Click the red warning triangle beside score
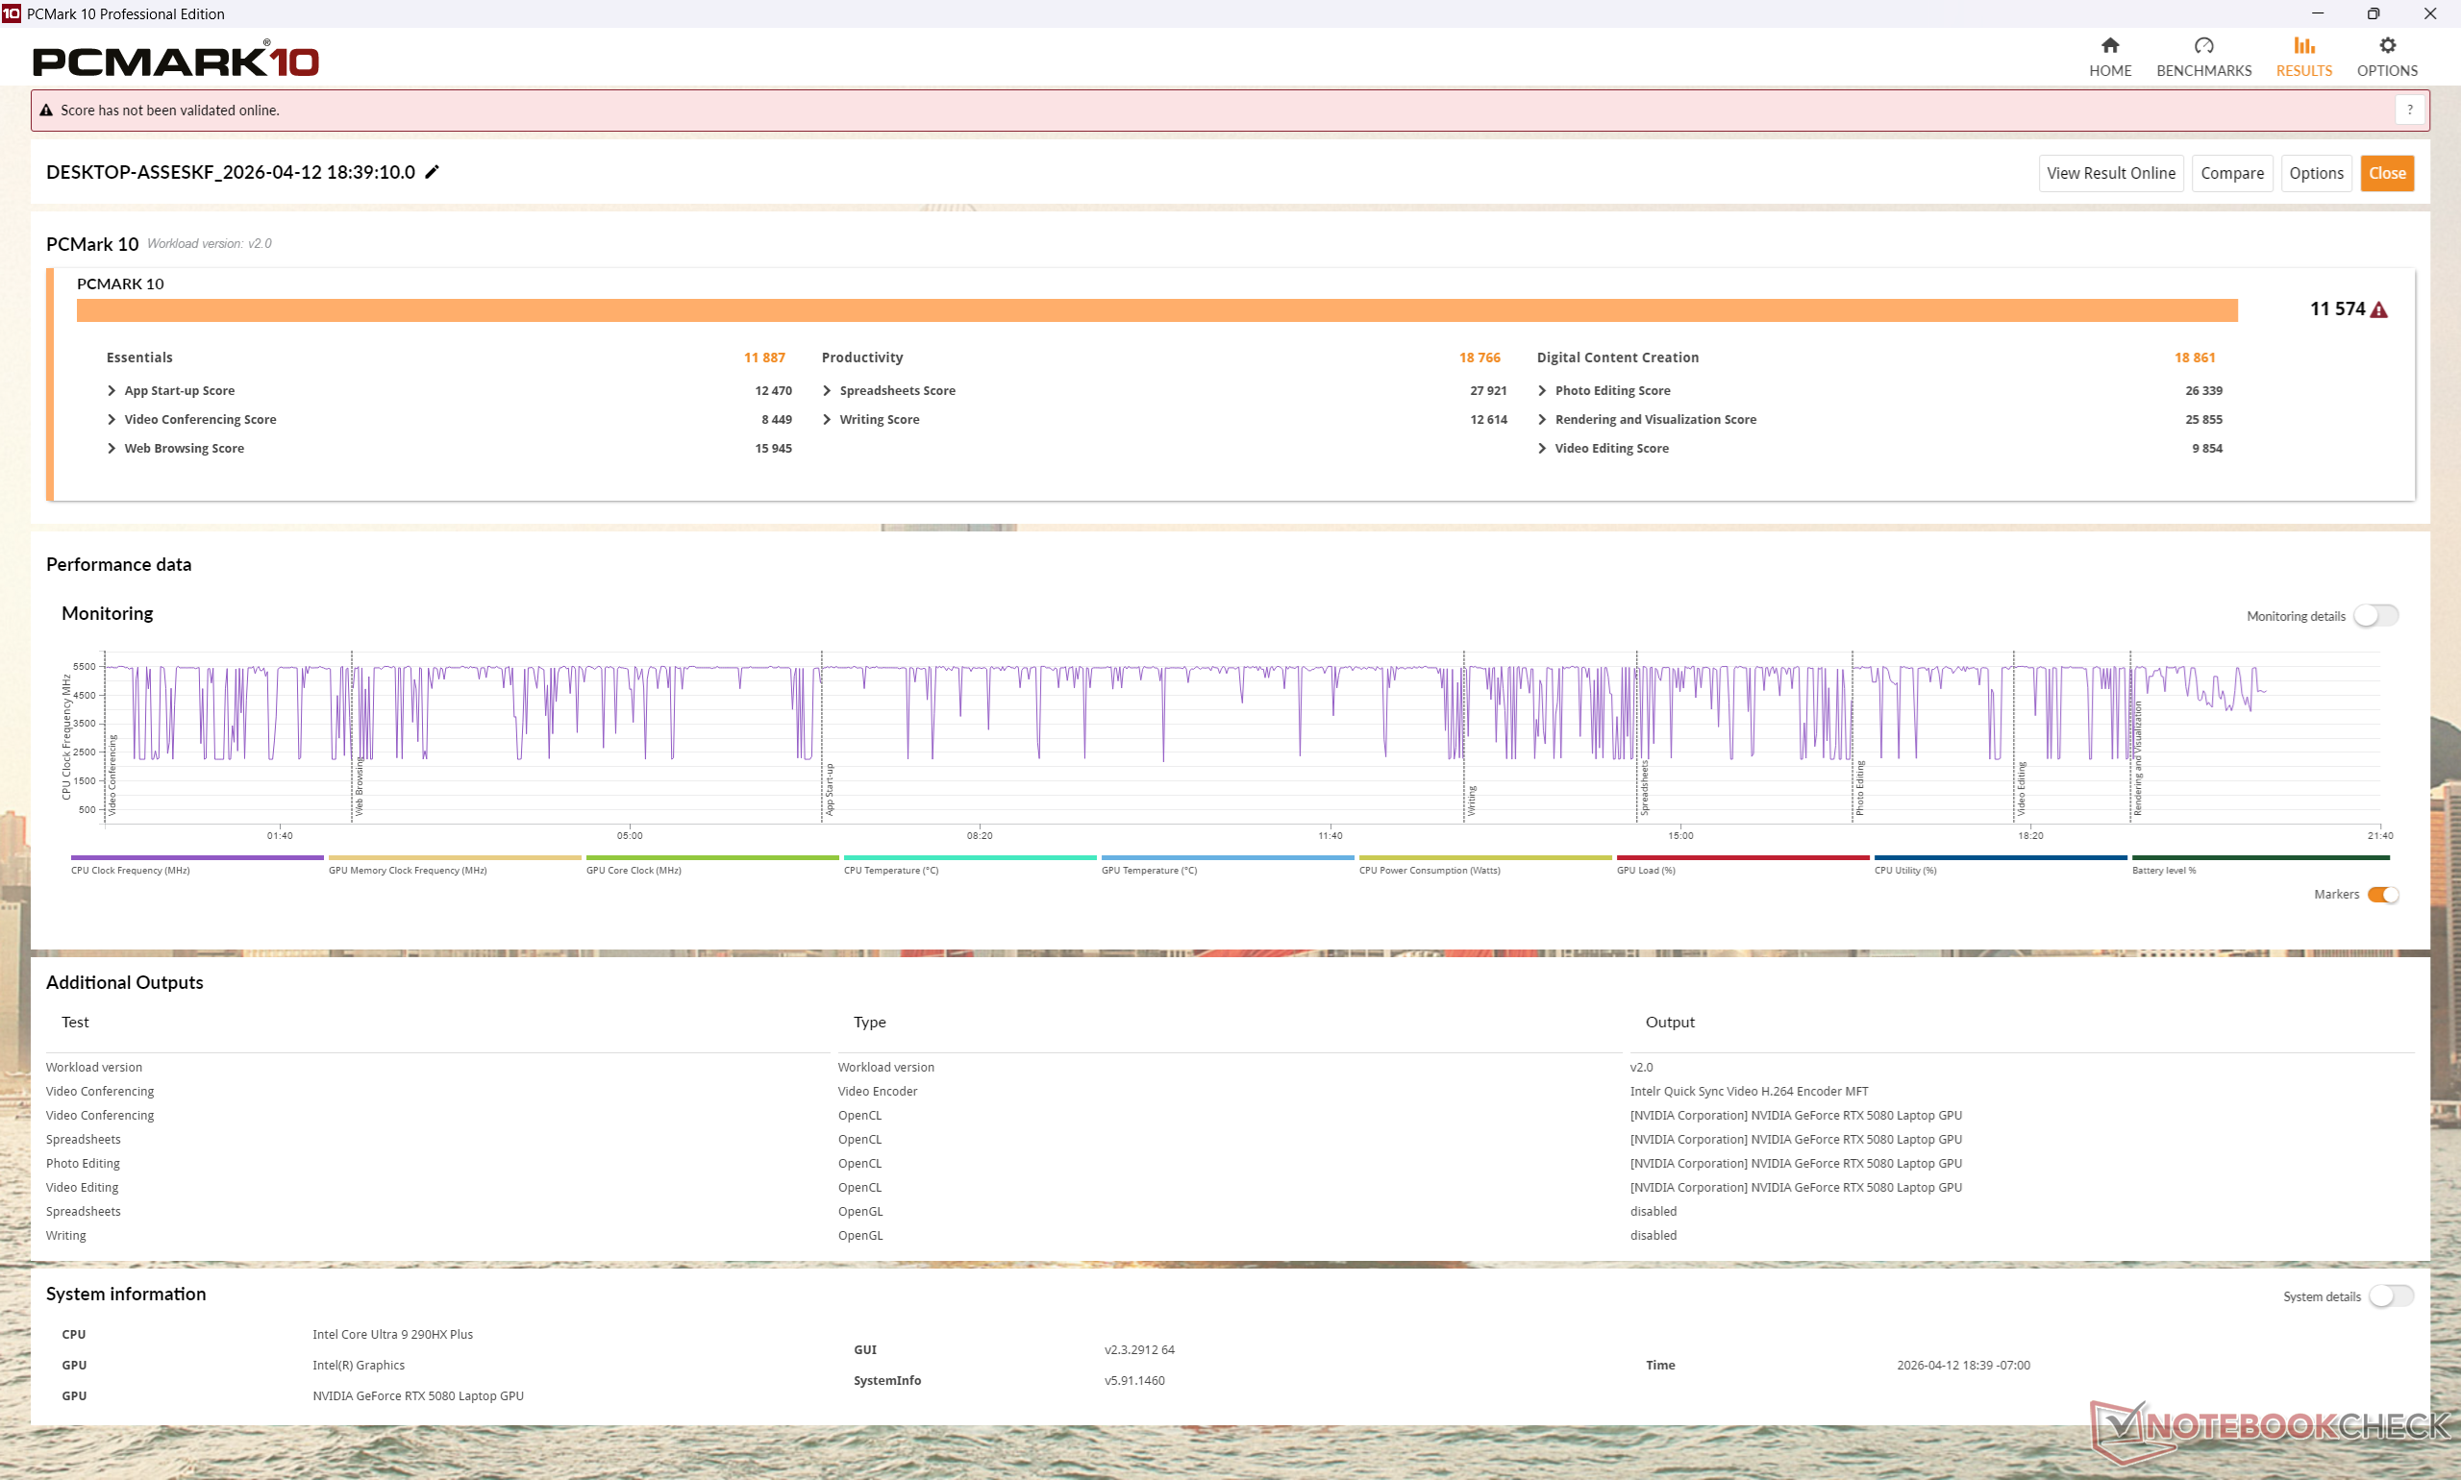This screenshot has height=1480, width=2461. pos(2379,310)
